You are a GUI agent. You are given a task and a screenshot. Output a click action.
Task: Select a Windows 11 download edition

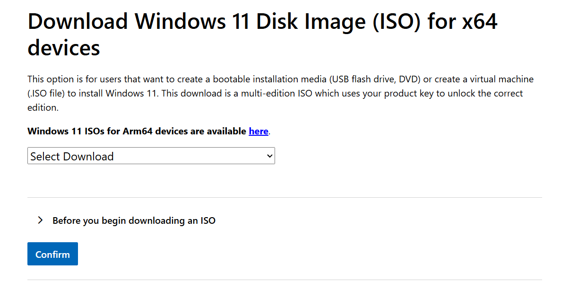tap(150, 156)
